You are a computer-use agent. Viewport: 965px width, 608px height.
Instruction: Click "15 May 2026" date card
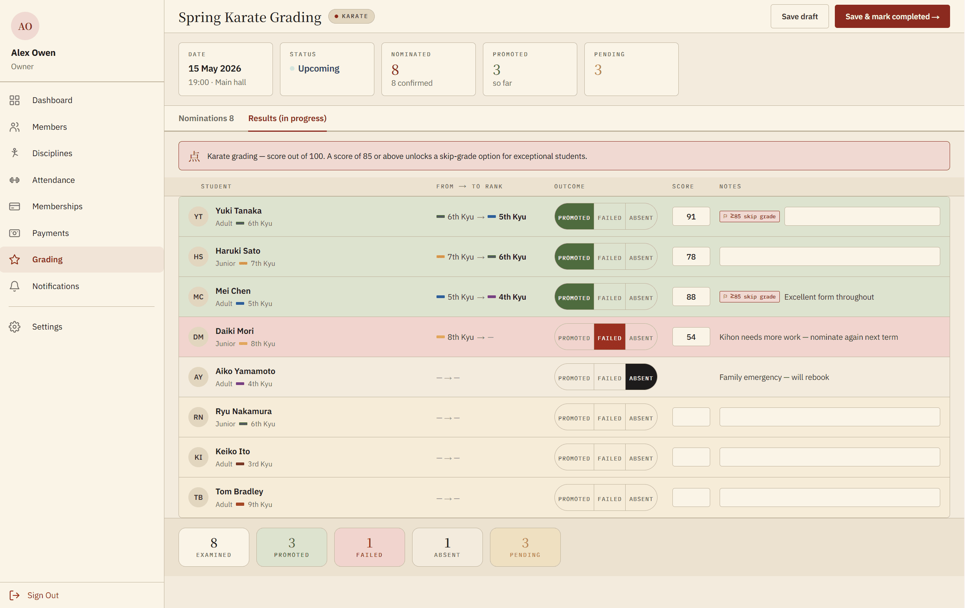point(226,69)
